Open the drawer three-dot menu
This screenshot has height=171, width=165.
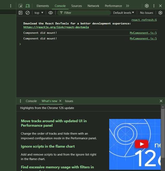pyautogui.click(x=20, y=101)
